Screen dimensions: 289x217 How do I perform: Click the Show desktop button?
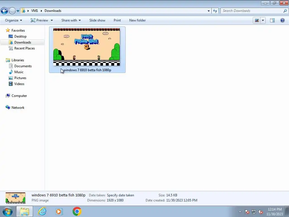tap(287, 212)
